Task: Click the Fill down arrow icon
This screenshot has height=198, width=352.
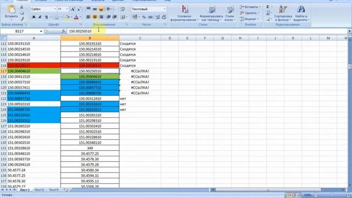Action: 268,13
